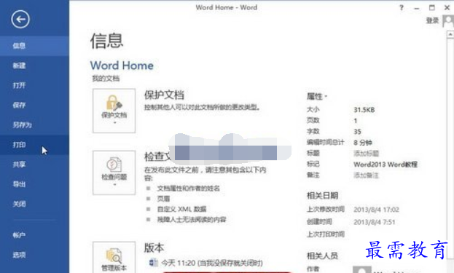Viewport: 454px width, 273px height.
Task: Click the 字数 value 35
Action: [x=357, y=132]
